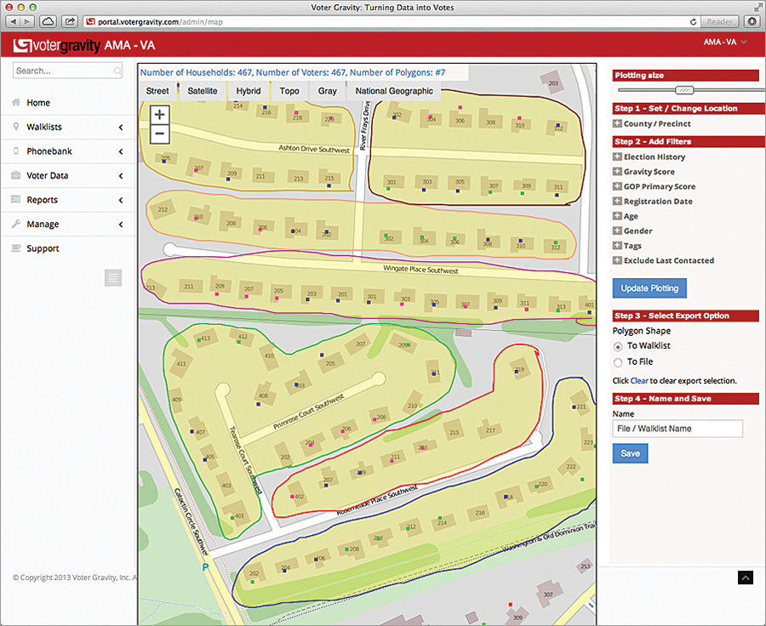The height and width of the screenshot is (626, 766).
Task: Select the To Walklist radio button
Action: pos(618,346)
